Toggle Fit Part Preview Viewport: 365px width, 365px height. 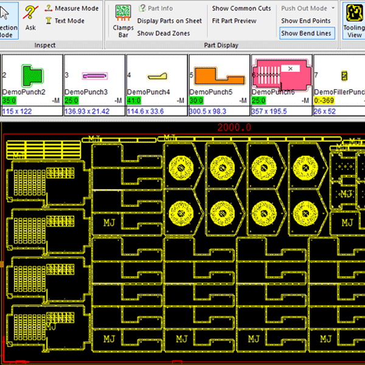pos(234,21)
